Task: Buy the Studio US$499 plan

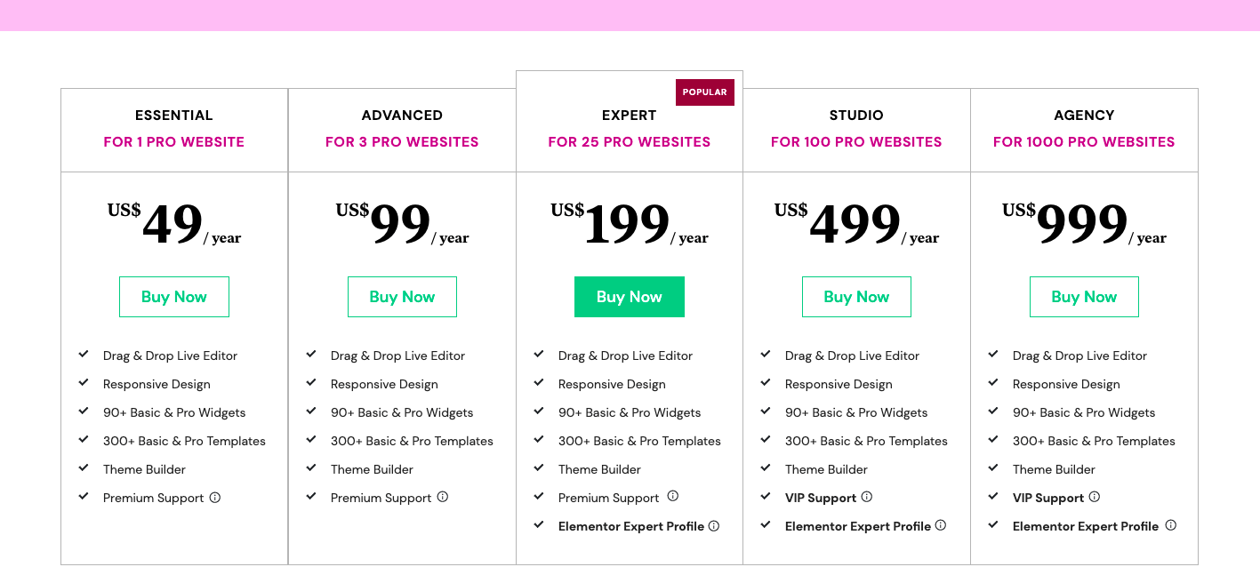Action: point(856,297)
